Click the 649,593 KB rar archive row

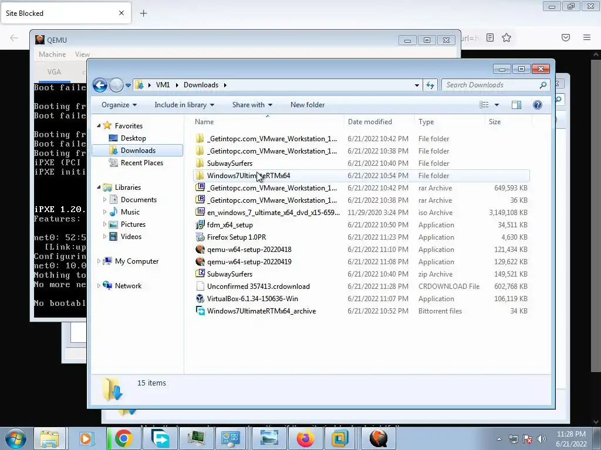(x=362, y=188)
